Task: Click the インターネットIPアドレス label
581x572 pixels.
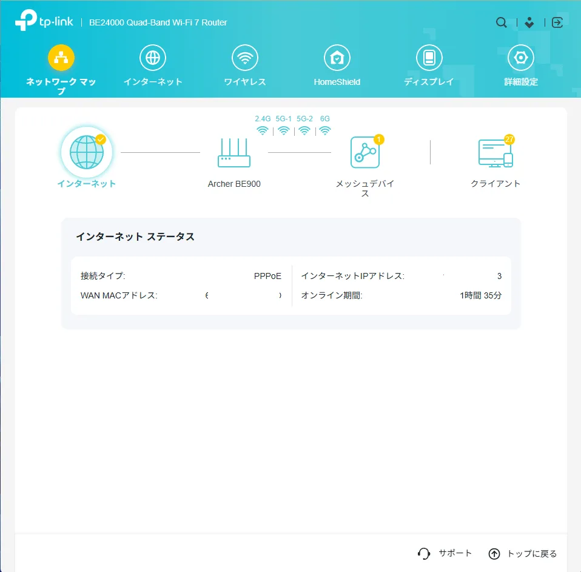Action: (353, 276)
